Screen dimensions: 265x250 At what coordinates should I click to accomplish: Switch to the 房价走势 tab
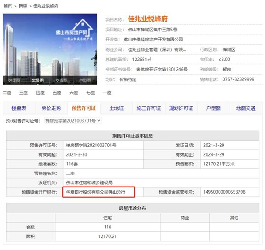pos(51,108)
